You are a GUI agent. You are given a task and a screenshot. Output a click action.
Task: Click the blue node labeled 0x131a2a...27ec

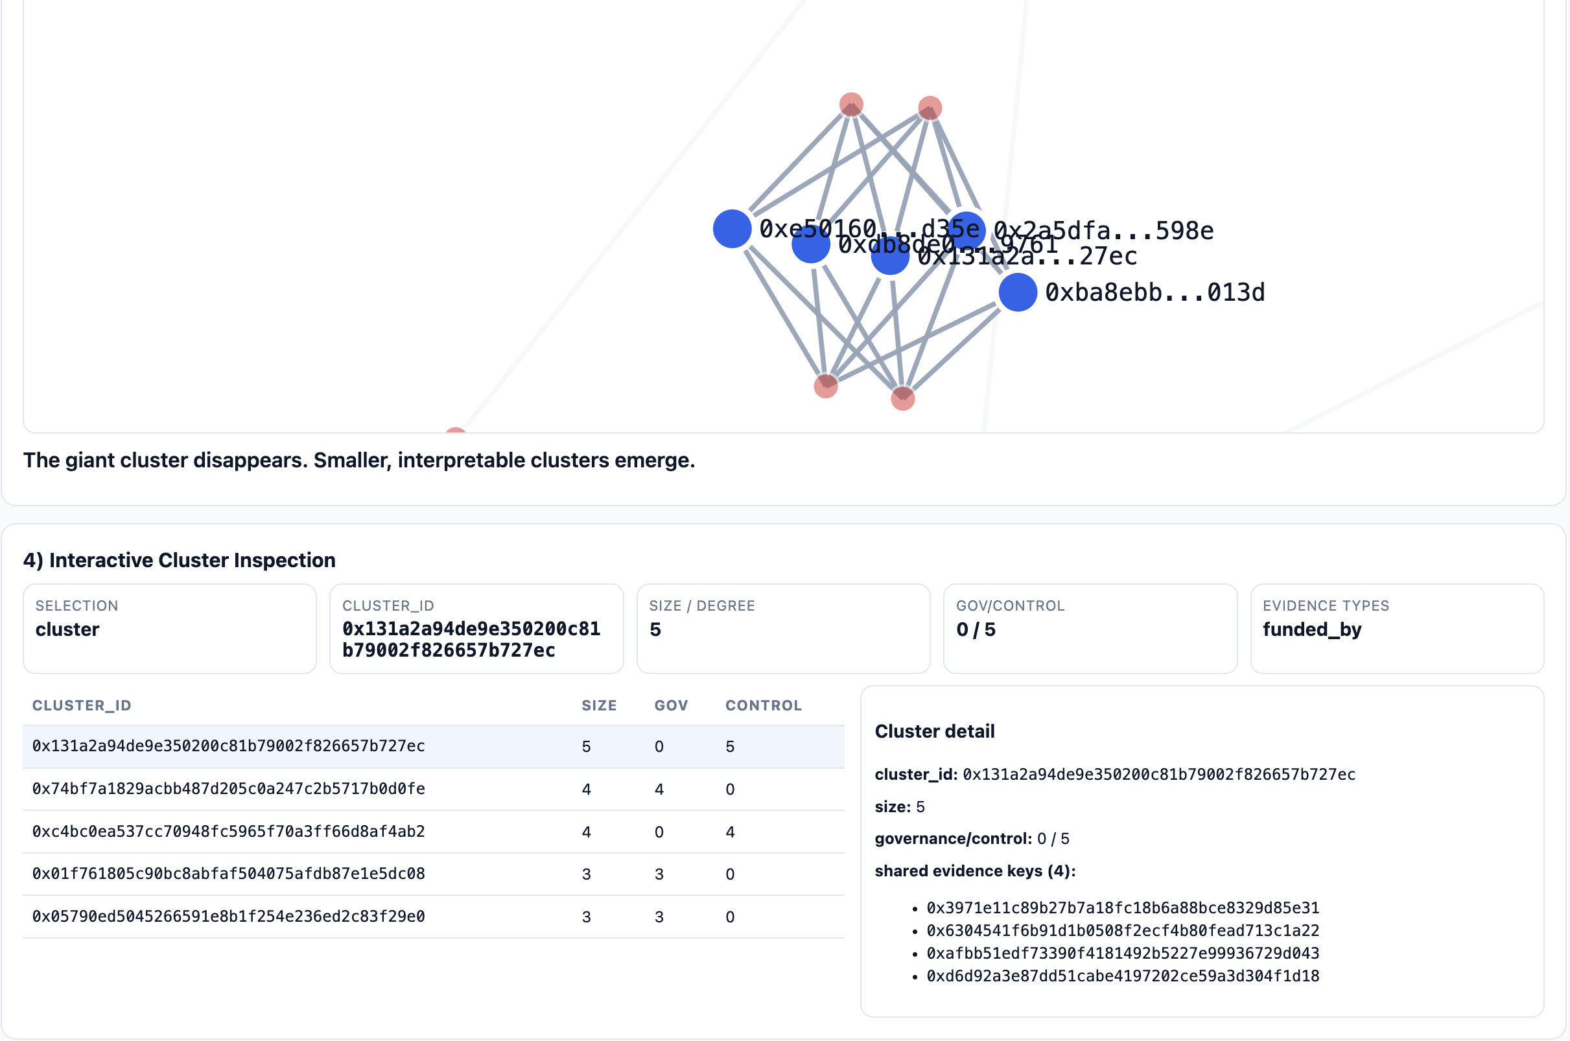(x=889, y=256)
